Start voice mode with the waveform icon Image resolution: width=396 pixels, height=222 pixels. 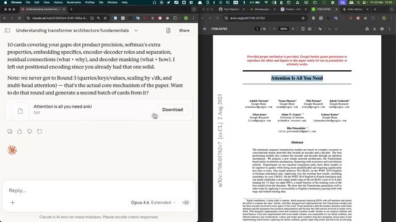tap(186, 203)
